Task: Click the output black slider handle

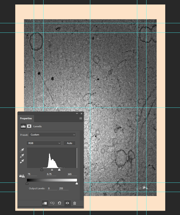Action: pyautogui.click(x=27, y=183)
